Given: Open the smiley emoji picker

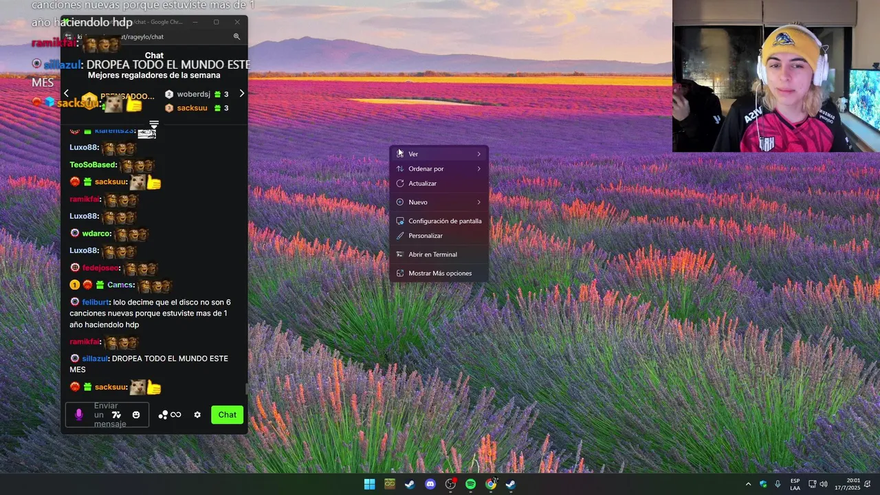Looking at the screenshot, I should pyautogui.click(x=136, y=415).
